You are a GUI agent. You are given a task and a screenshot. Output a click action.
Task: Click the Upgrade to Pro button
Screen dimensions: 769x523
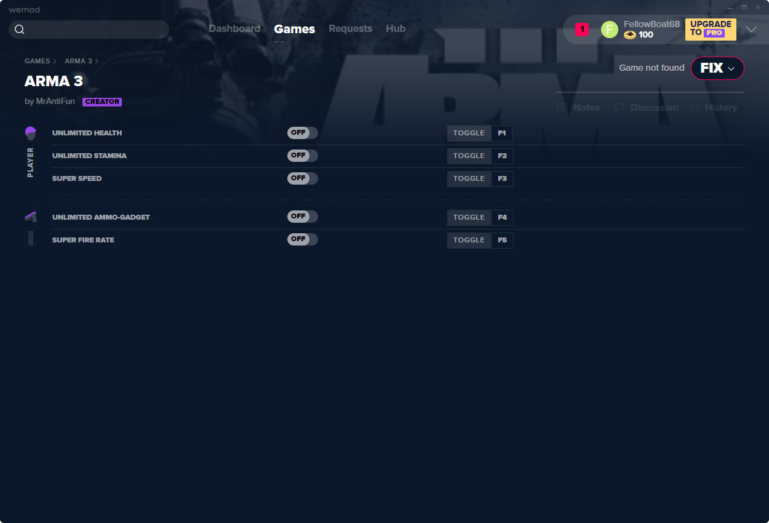tap(711, 29)
